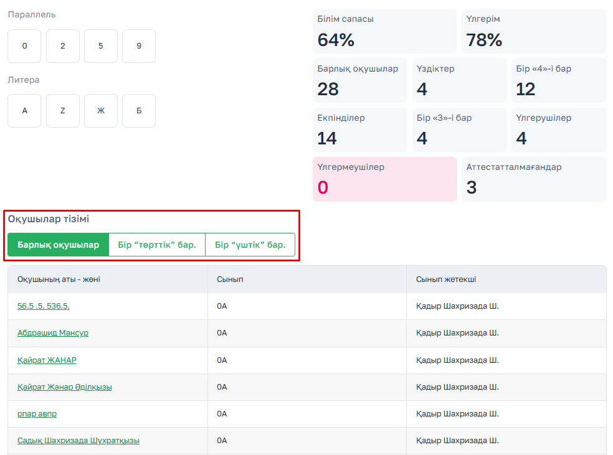Pick parallel 9 filter button
The width and height of the screenshot is (613, 455).
pyautogui.click(x=139, y=46)
